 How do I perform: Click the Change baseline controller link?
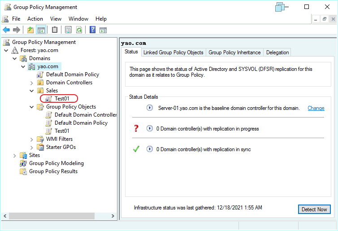(x=316, y=108)
